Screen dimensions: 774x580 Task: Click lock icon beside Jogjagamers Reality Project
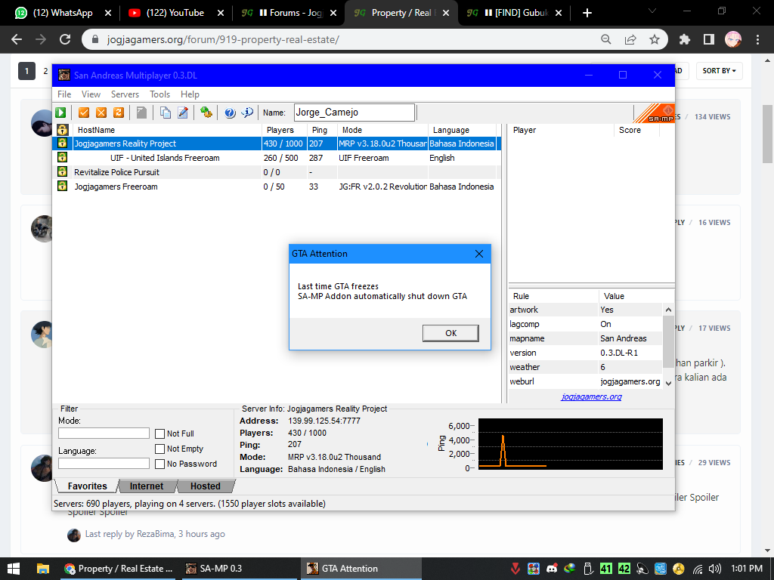62,143
